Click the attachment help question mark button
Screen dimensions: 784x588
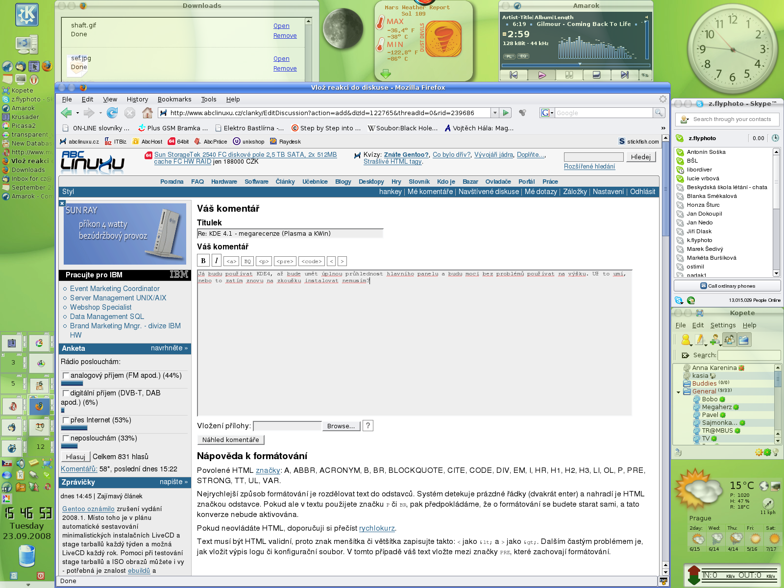pos(368,425)
